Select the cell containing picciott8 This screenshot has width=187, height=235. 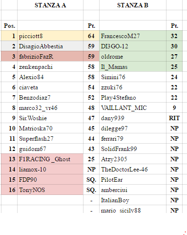coord(50,36)
